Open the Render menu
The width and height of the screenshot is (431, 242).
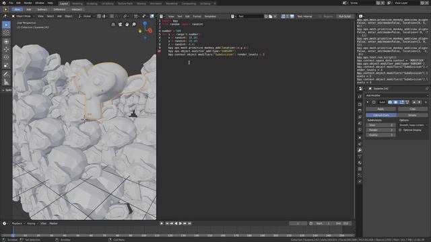(x=28, y=3)
